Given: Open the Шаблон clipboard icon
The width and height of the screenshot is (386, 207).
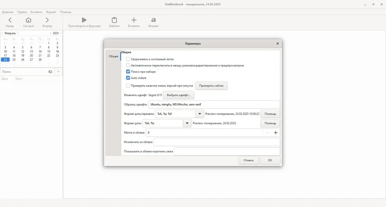Looking at the screenshot, I should (114, 20).
